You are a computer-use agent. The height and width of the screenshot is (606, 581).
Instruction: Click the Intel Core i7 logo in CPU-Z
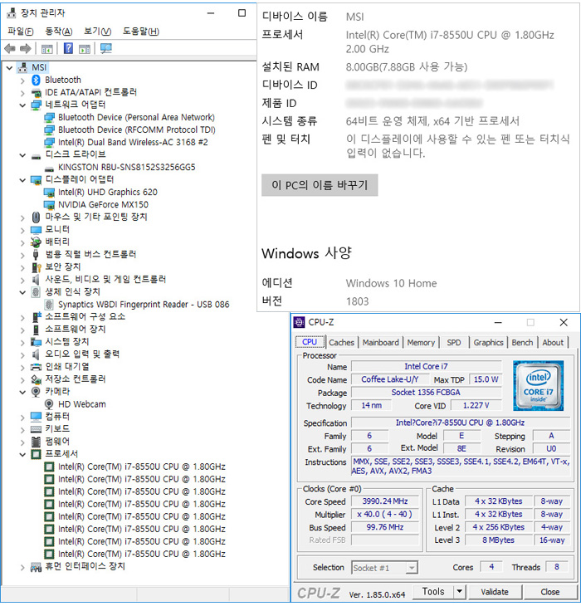click(x=538, y=386)
